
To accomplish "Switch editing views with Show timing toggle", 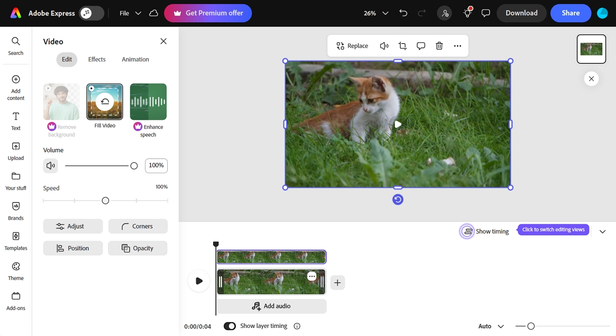I will (467, 231).
